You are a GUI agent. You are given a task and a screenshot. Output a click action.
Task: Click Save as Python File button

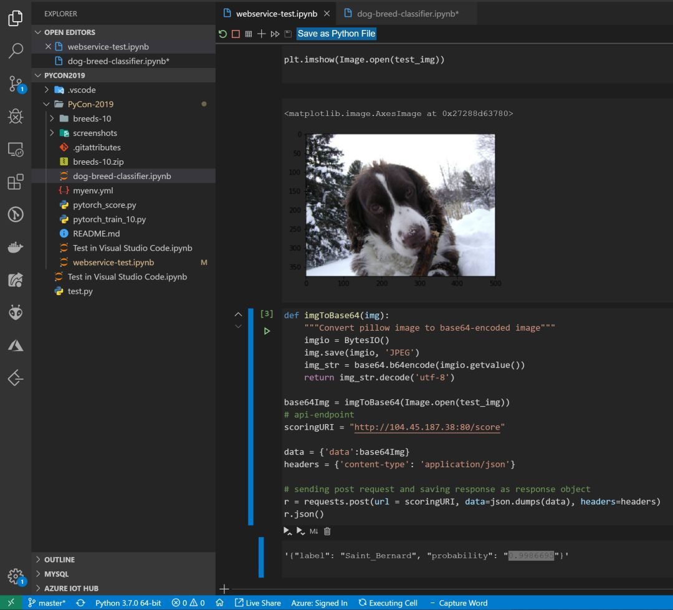pyautogui.click(x=336, y=34)
